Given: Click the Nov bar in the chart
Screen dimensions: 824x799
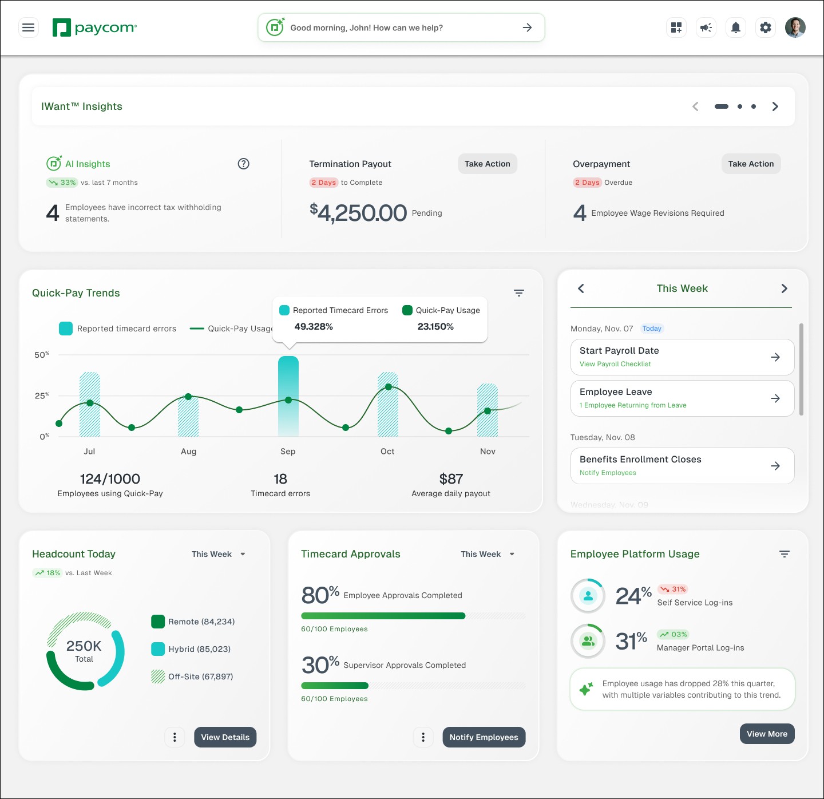Looking at the screenshot, I should pos(488,410).
